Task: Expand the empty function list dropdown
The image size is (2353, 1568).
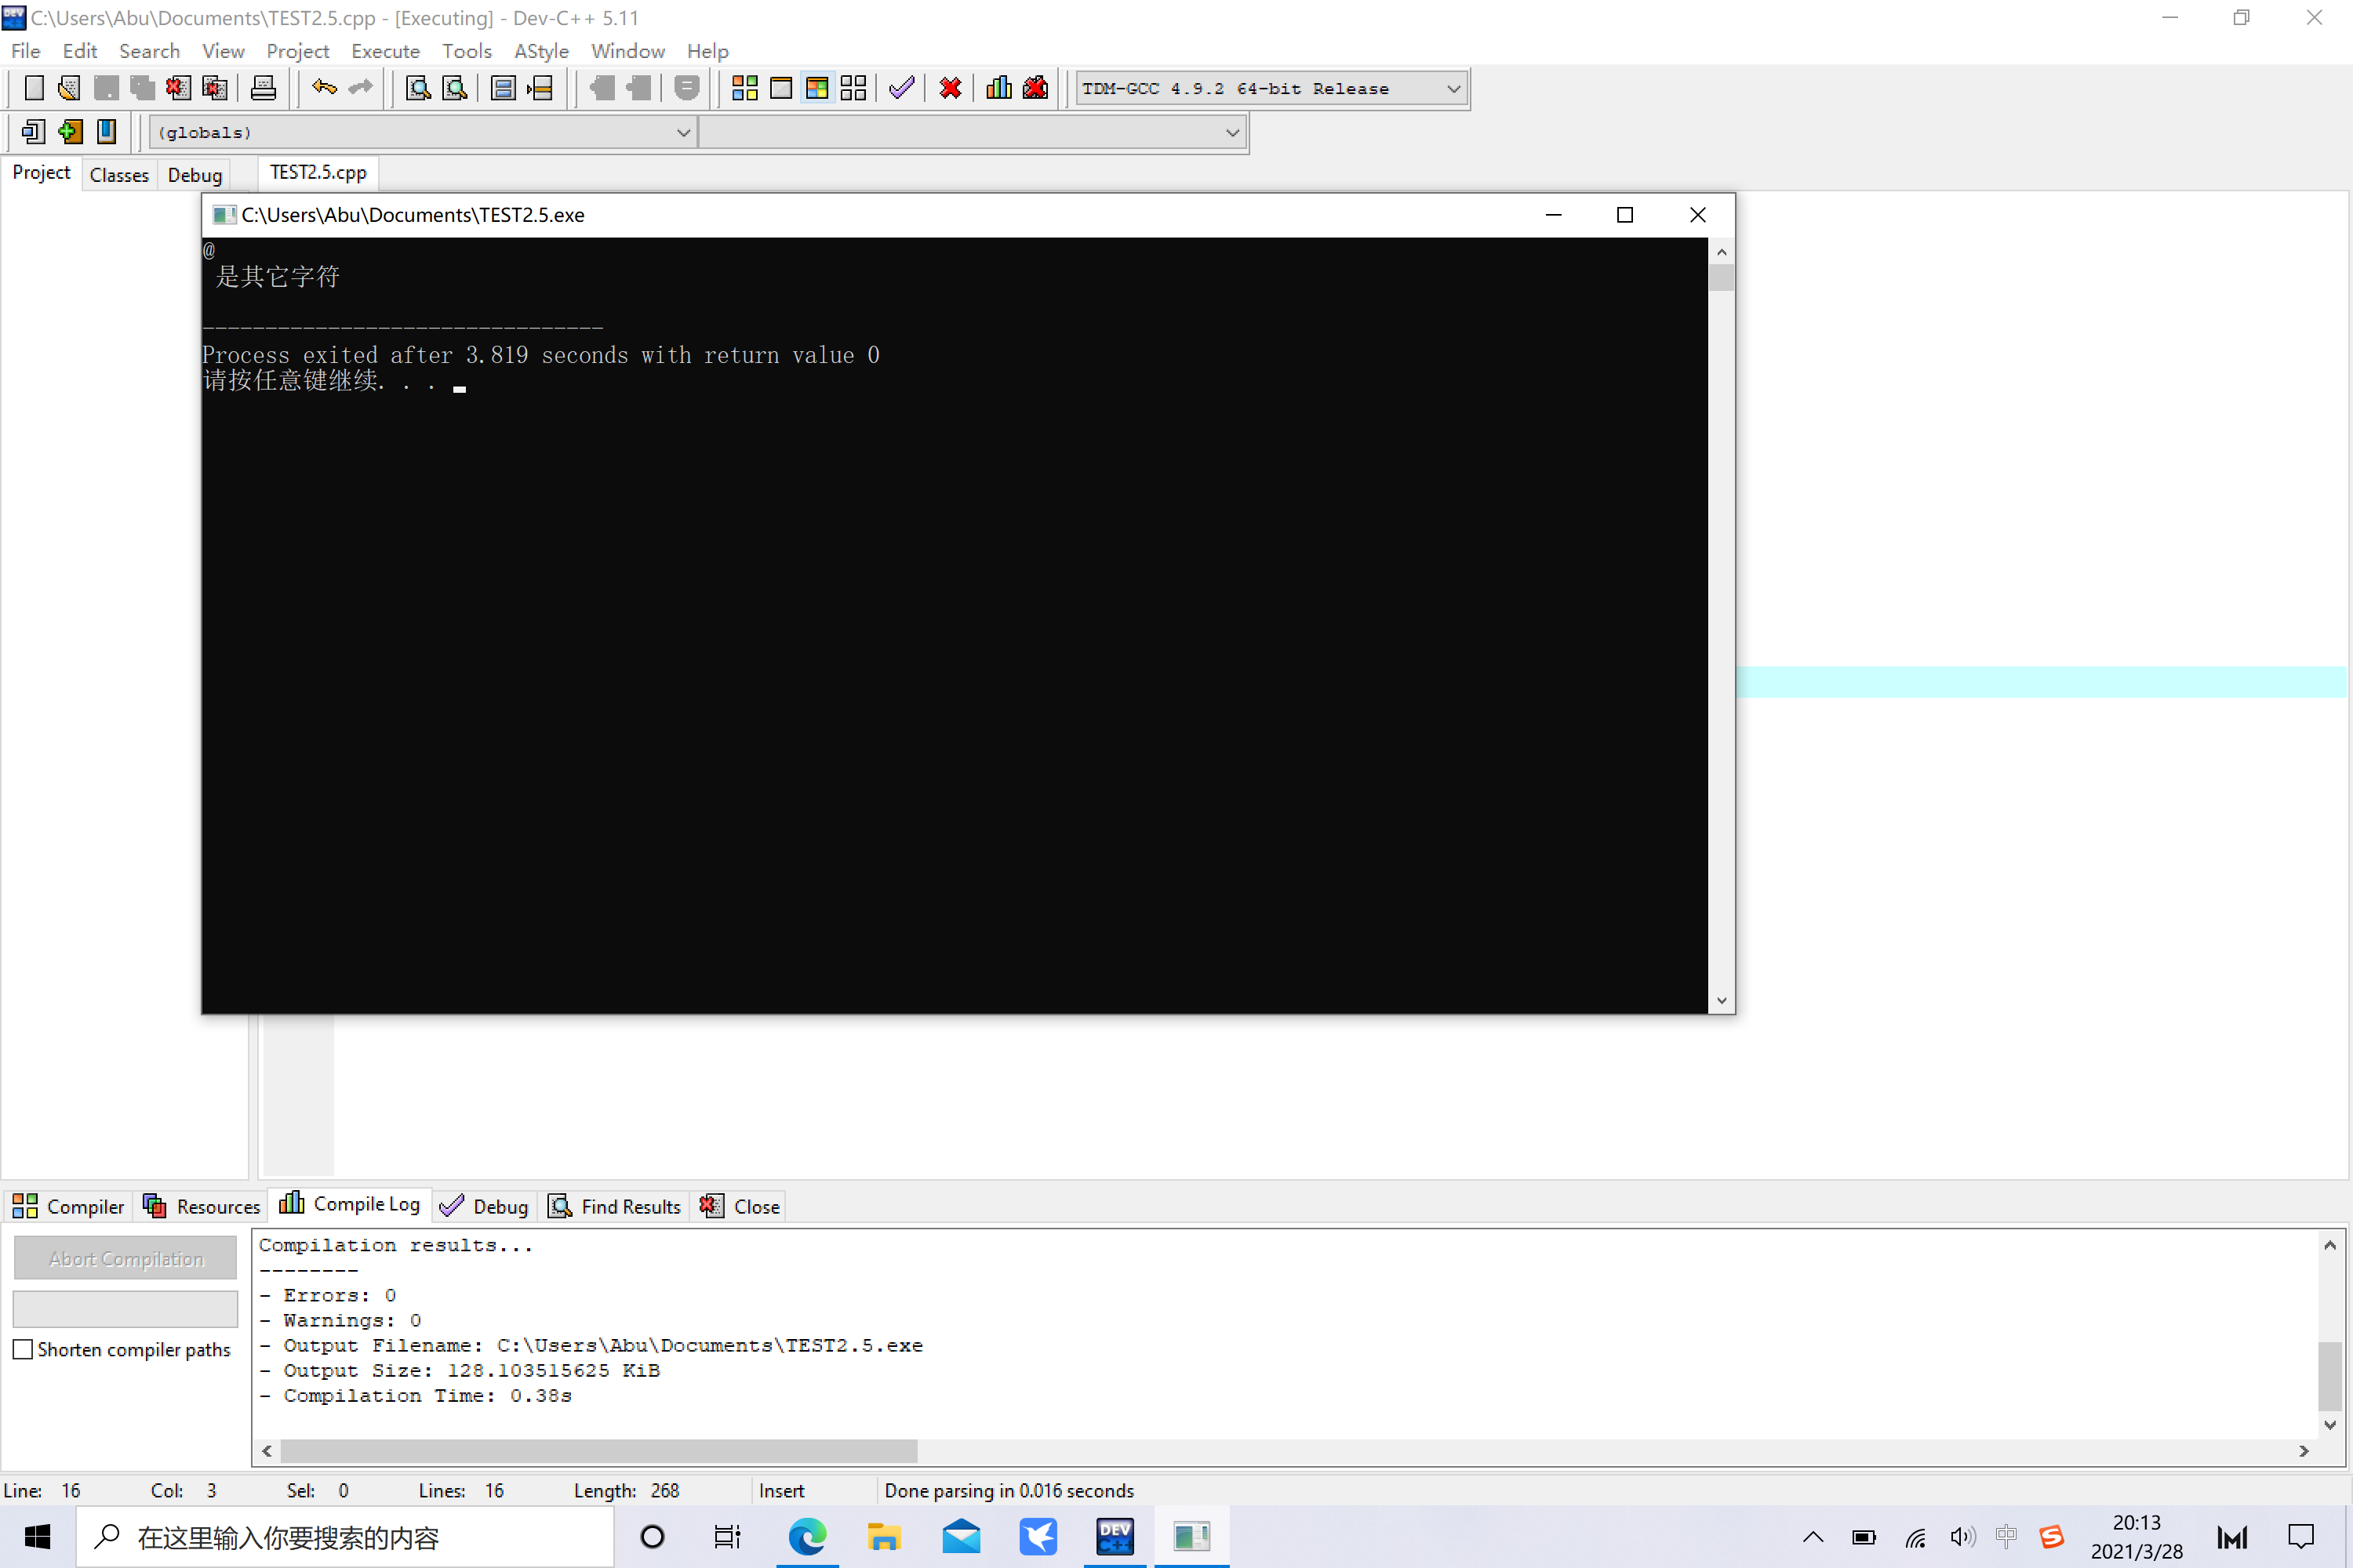Action: [1231, 132]
